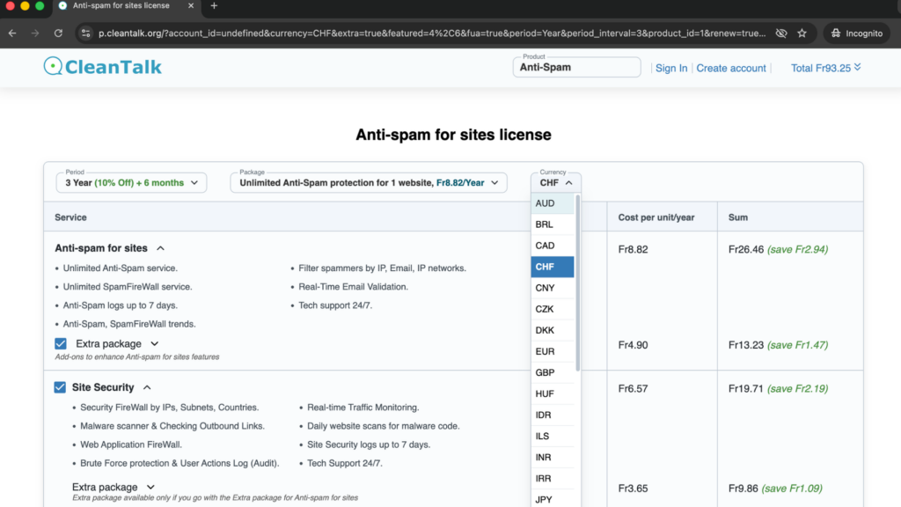The image size is (901, 507).
Task: Select IRR currency option
Action: (x=553, y=479)
